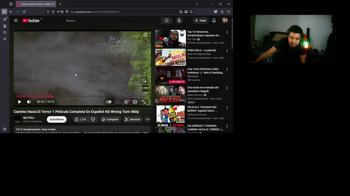Open the sidebar bookmarks star icon
This screenshot has width=350, height=196.
(5, 39)
